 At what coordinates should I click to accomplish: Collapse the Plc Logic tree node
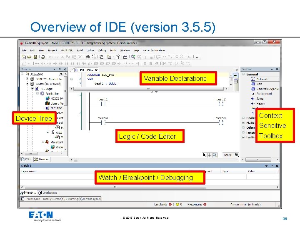point(32,89)
